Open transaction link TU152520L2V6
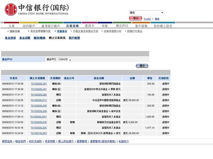 tap(38, 122)
